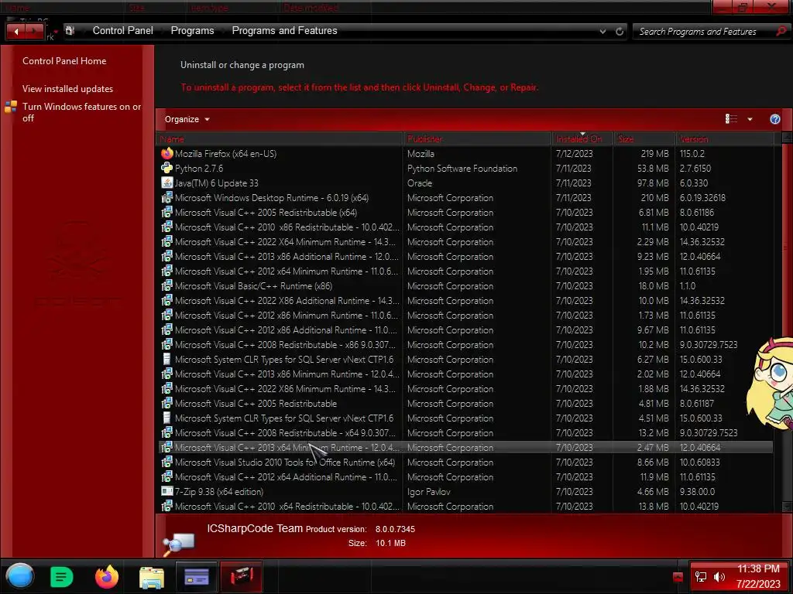Sort by the Name column header
The width and height of the screenshot is (793, 594).
(x=279, y=138)
